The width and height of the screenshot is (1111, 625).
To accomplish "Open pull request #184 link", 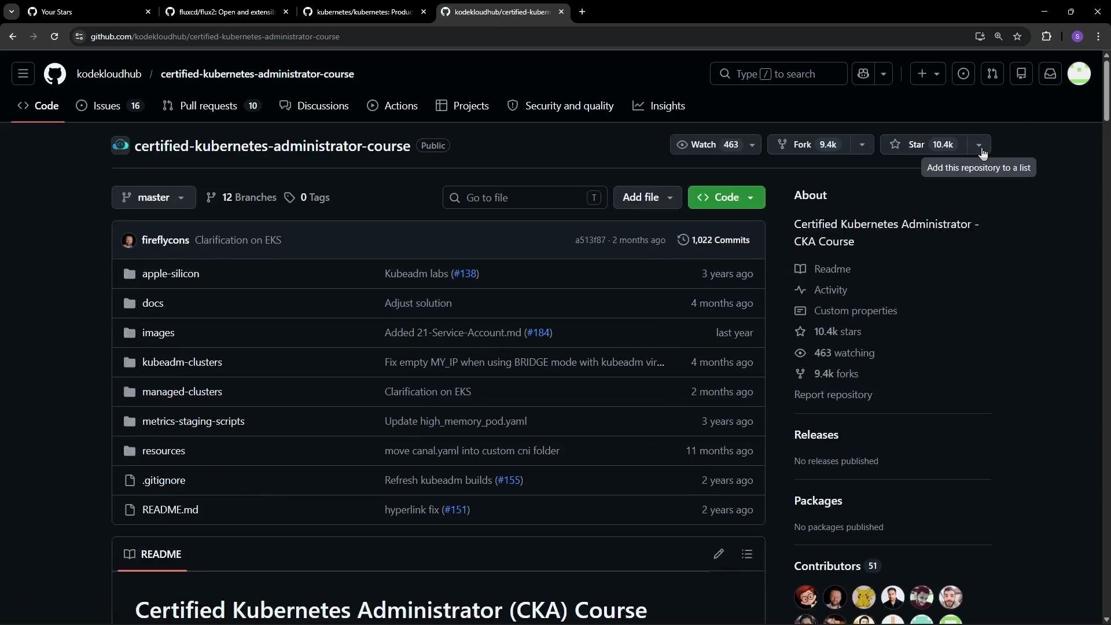I will (538, 333).
